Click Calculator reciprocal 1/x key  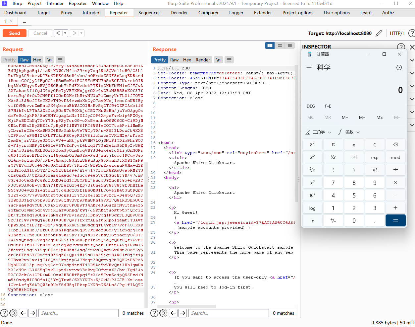[x=333, y=157]
